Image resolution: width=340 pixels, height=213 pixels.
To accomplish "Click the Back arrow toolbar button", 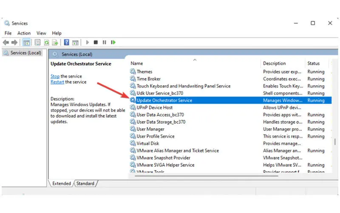I will 6,42.
